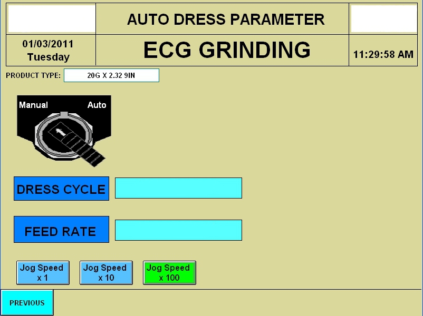Select the Dress Cycle value field
423x316 pixels.
pyautogui.click(x=178, y=188)
